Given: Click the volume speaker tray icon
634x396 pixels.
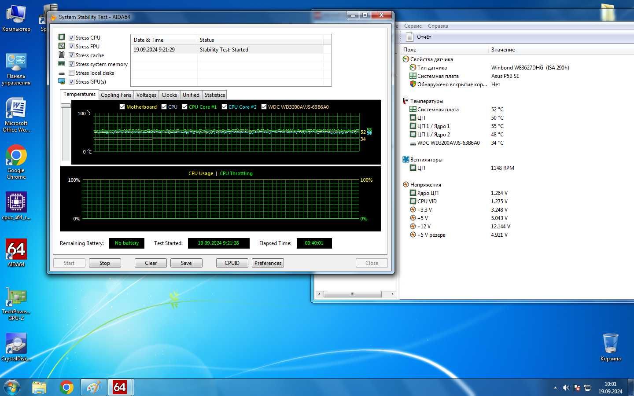Looking at the screenshot, I should pos(566,388).
